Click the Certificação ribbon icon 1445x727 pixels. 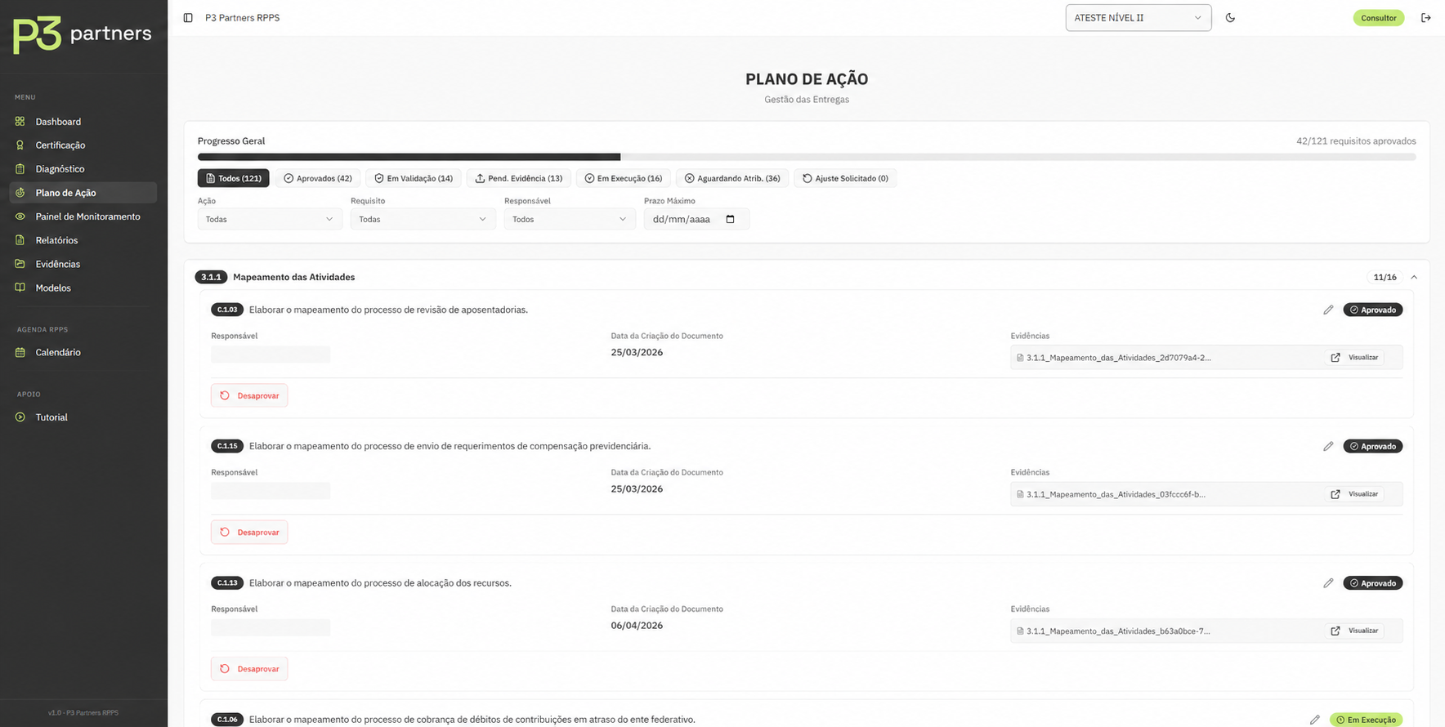(x=20, y=145)
